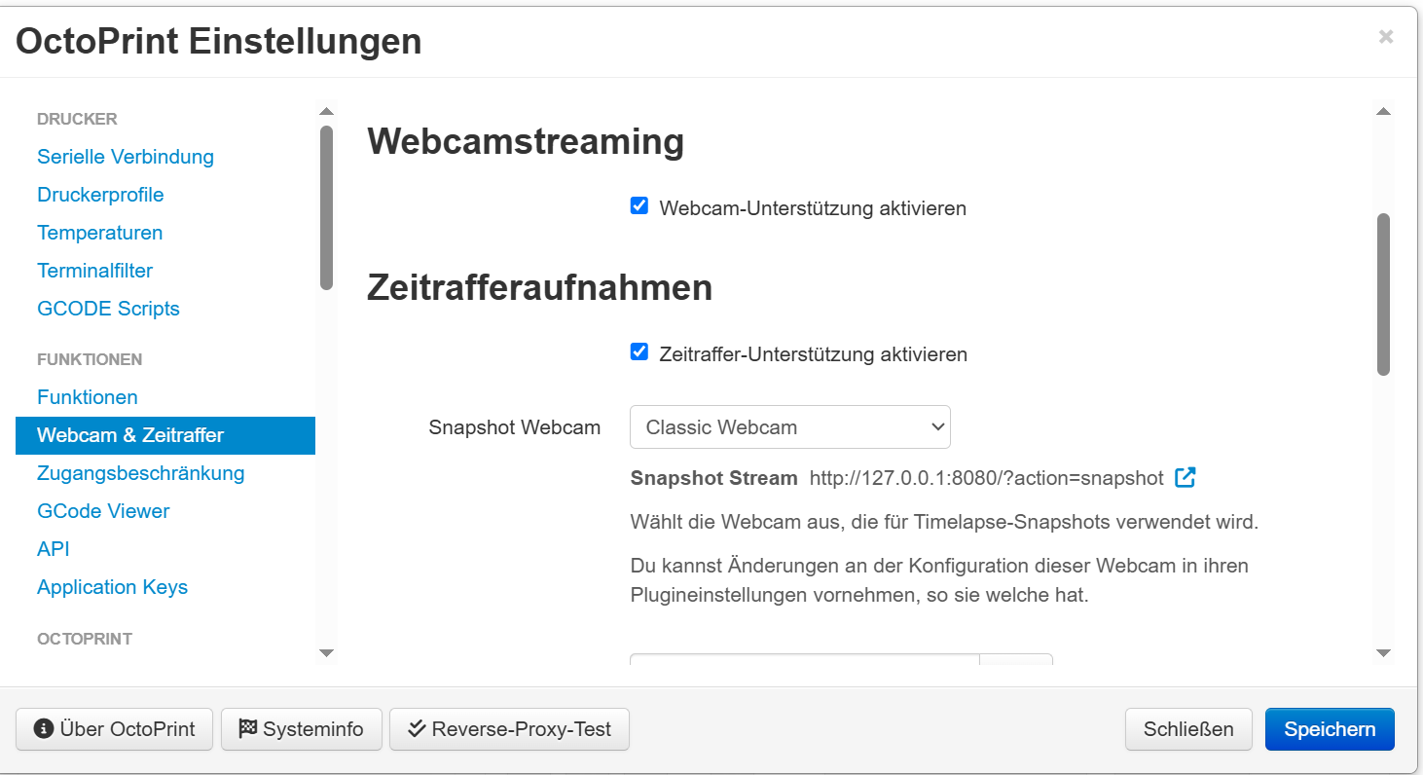Open the Snapshot Webcam dropdown
1423x775 pixels.
pyautogui.click(x=790, y=427)
